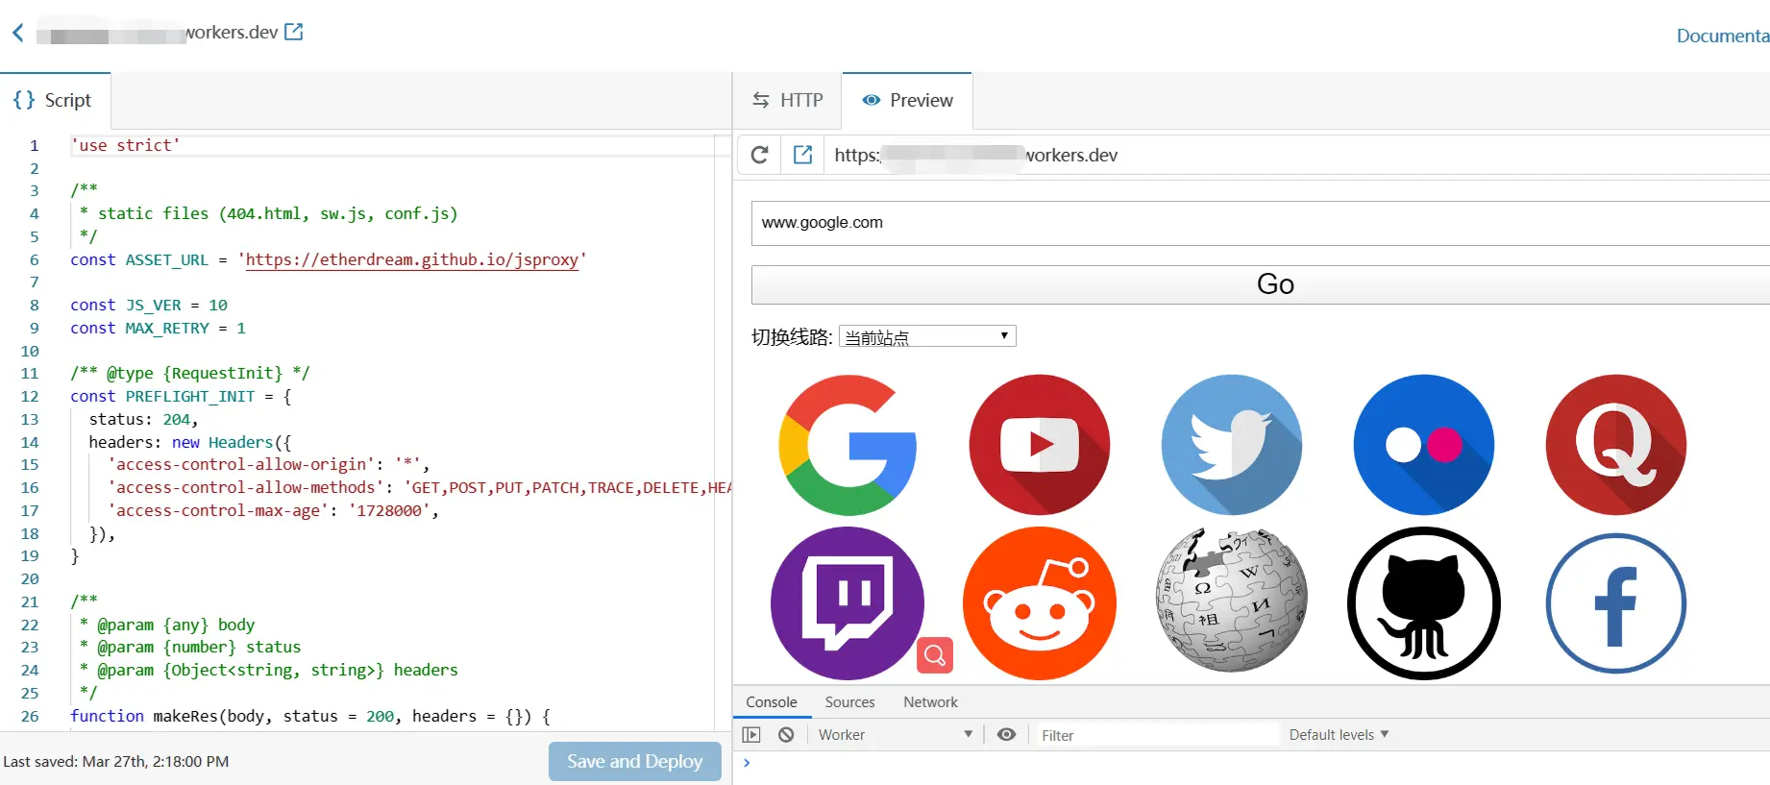Open the YouTube shortcut icon
The width and height of the screenshot is (1770, 785).
1040,445
